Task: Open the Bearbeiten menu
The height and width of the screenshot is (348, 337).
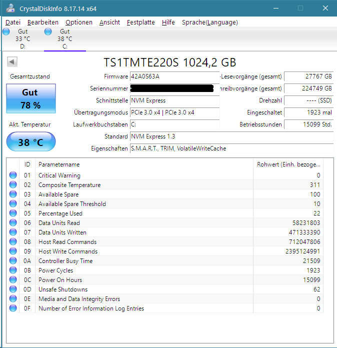Action: point(43,22)
